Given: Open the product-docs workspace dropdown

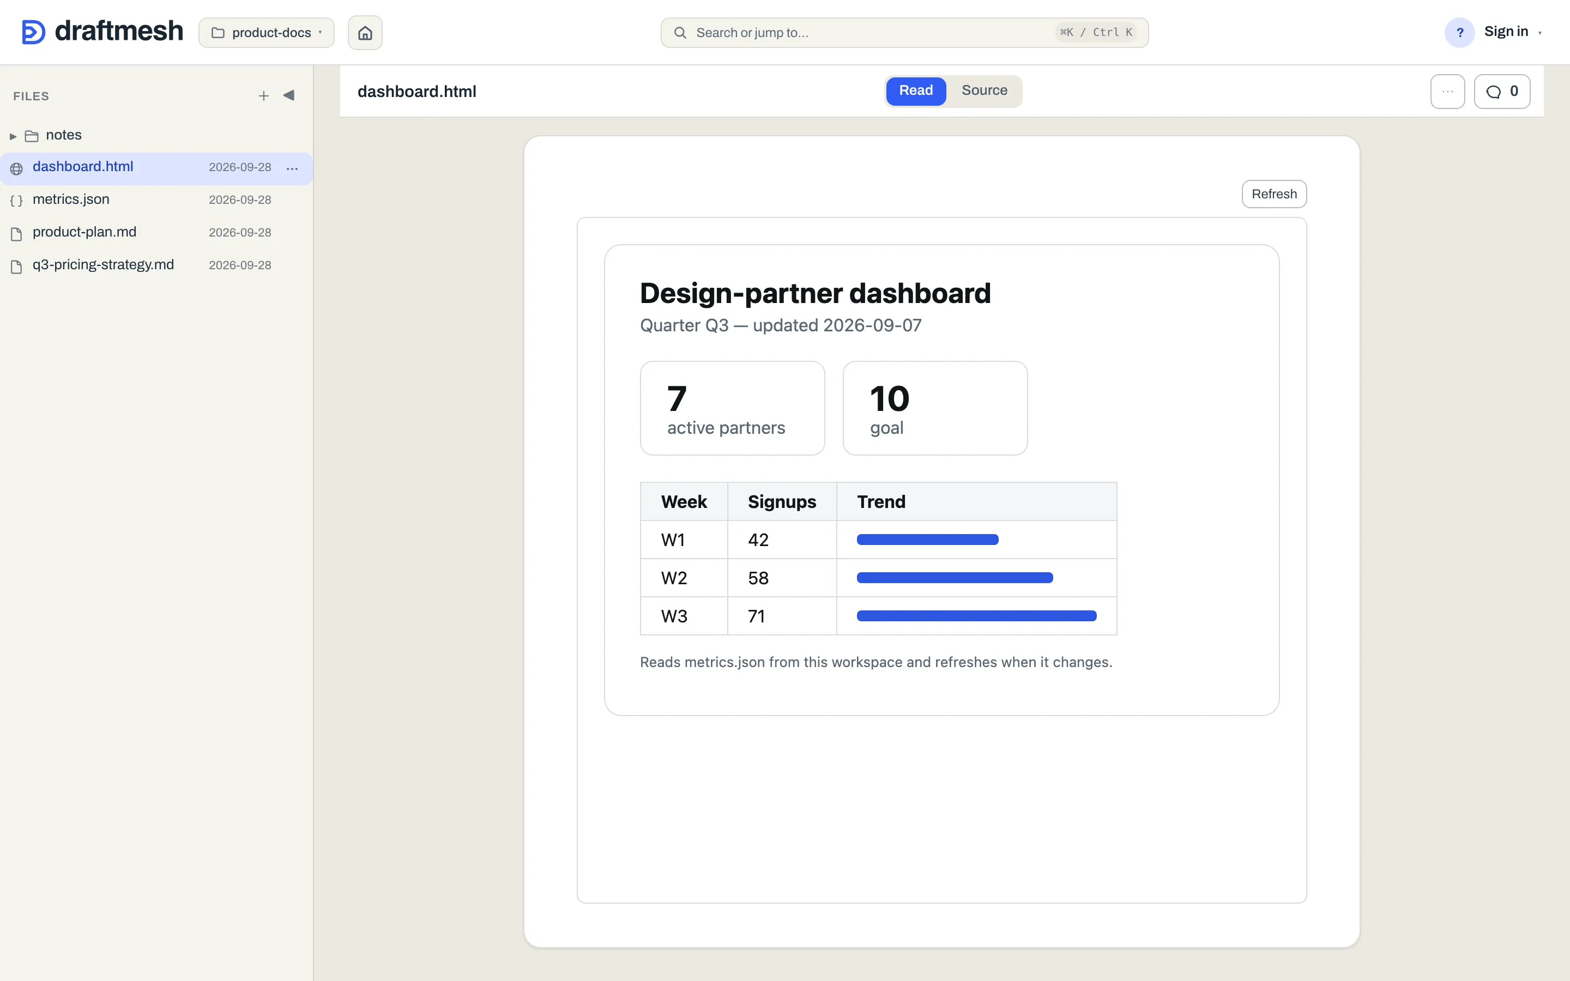Looking at the screenshot, I should (x=267, y=33).
